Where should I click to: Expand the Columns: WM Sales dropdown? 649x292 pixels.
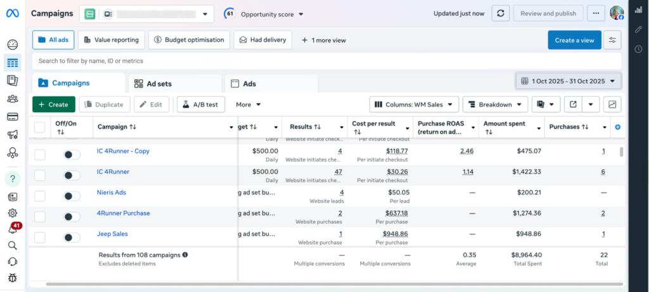click(x=414, y=105)
